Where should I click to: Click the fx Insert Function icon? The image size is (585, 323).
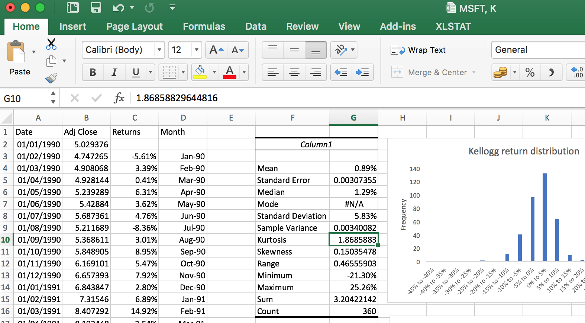[x=119, y=98]
